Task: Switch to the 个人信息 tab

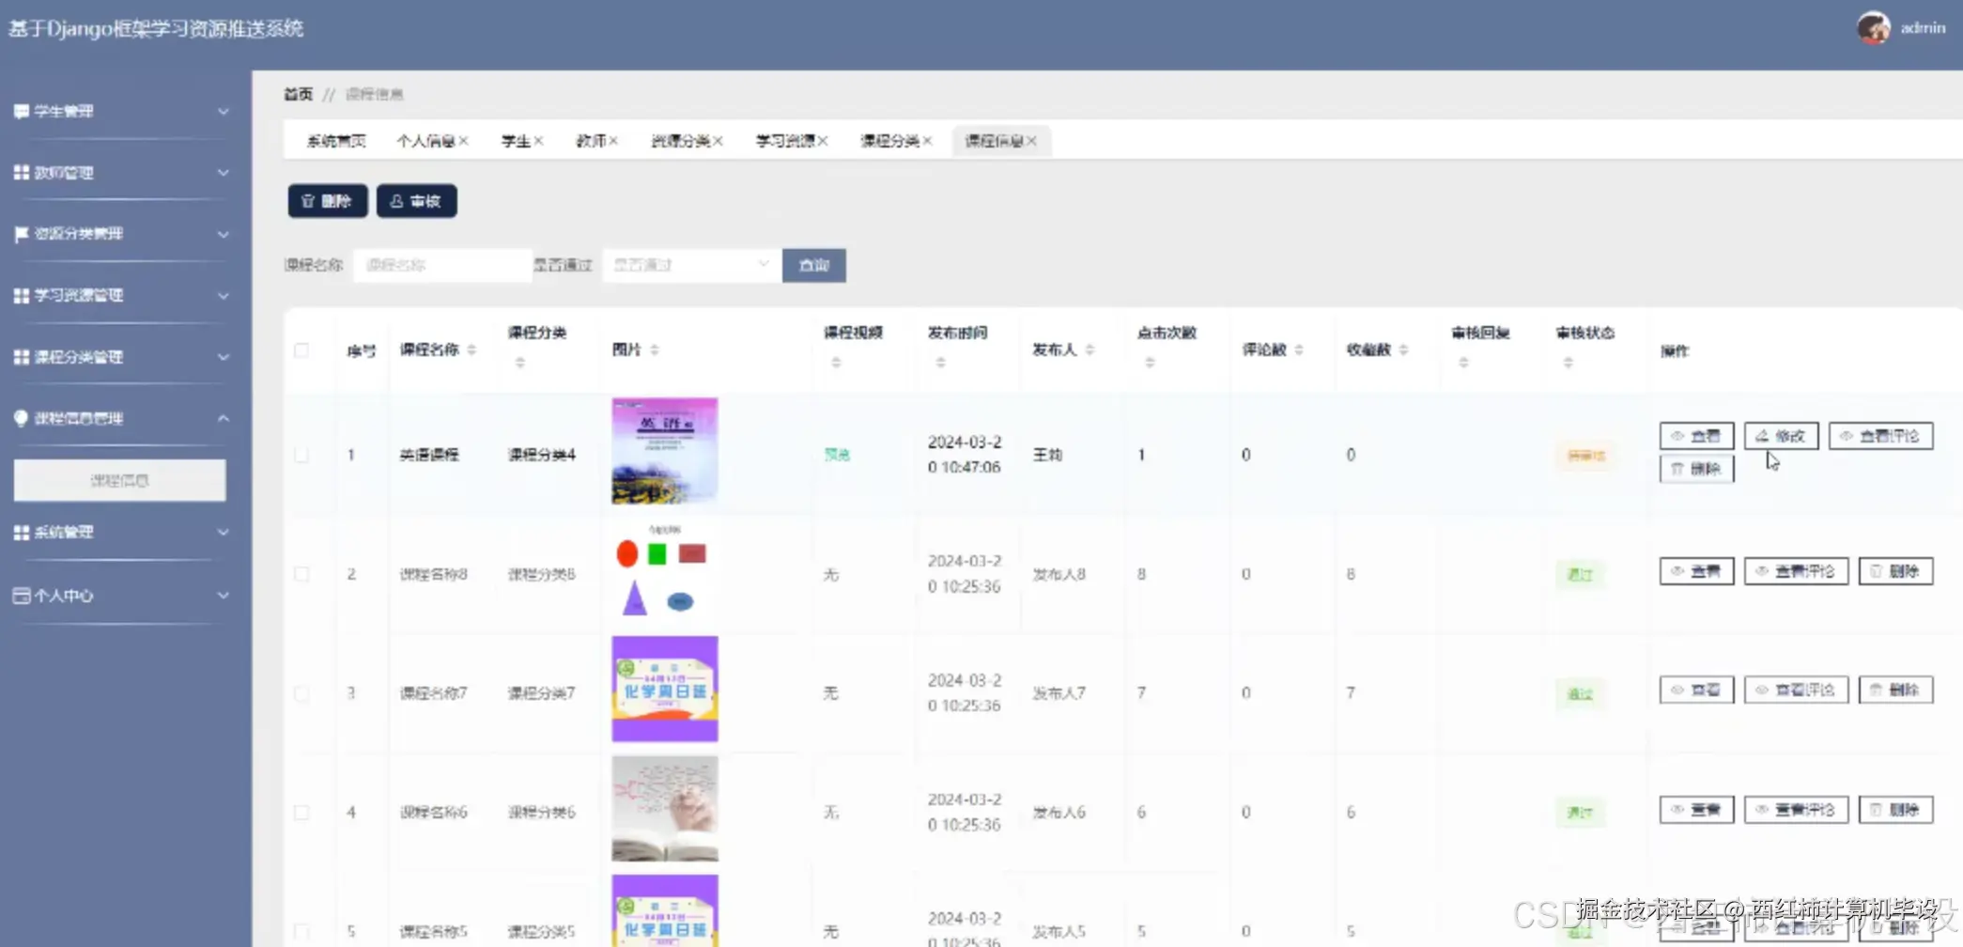Action: [425, 141]
